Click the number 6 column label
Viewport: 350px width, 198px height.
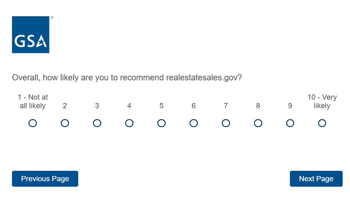[x=194, y=106]
